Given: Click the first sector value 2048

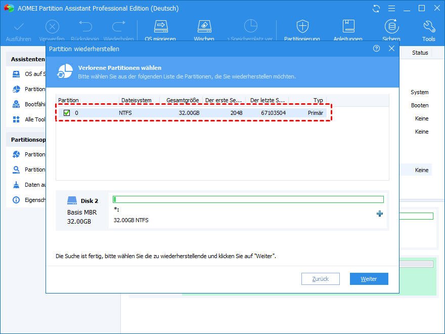Looking at the screenshot, I should click(x=237, y=113).
